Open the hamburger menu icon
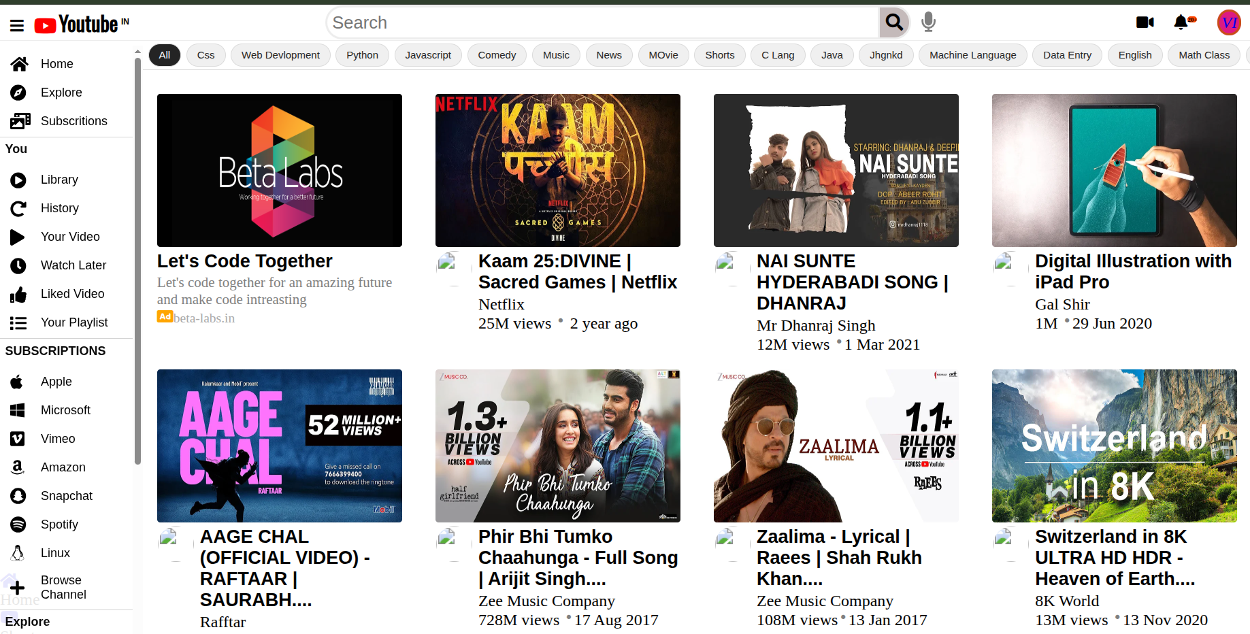Screen dimensions: 1250x634 17,26
